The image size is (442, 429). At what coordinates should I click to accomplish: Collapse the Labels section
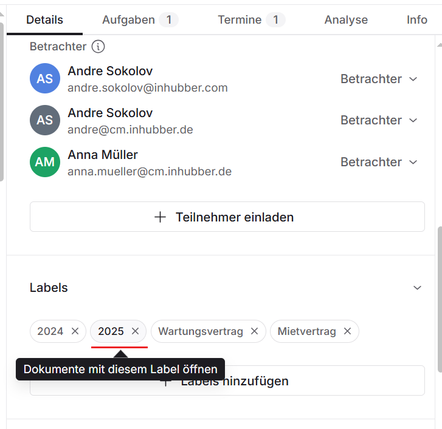tap(417, 288)
